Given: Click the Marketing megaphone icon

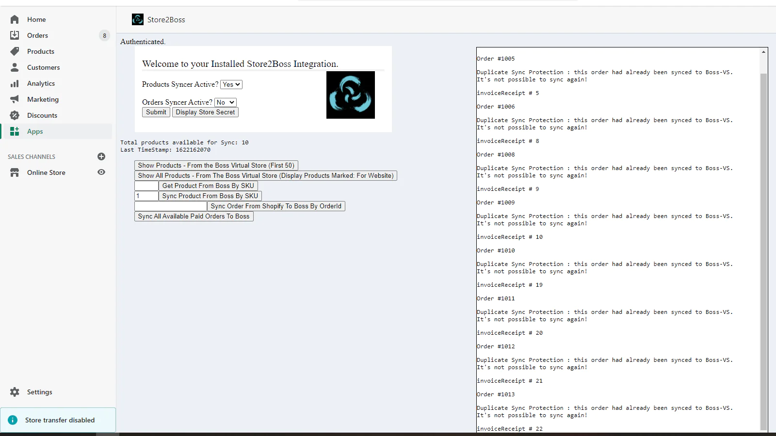Looking at the screenshot, I should [15, 99].
